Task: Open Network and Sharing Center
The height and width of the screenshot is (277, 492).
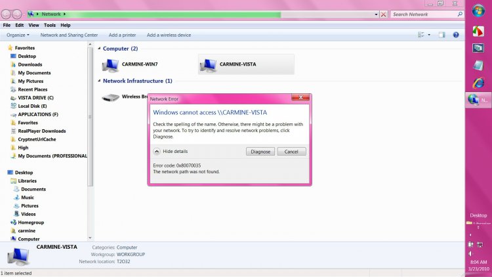Action: click(69, 35)
